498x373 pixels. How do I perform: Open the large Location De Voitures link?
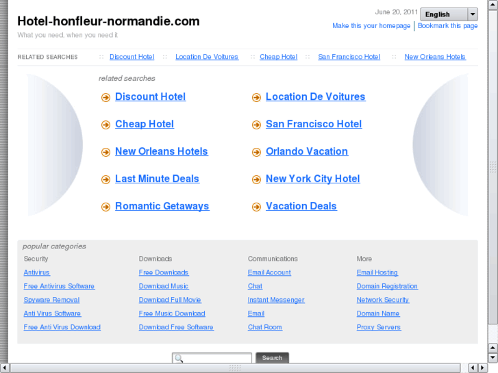point(315,97)
